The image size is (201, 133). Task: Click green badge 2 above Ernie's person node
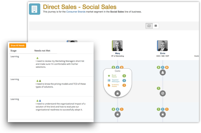pyautogui.click(x=158, y=67)
